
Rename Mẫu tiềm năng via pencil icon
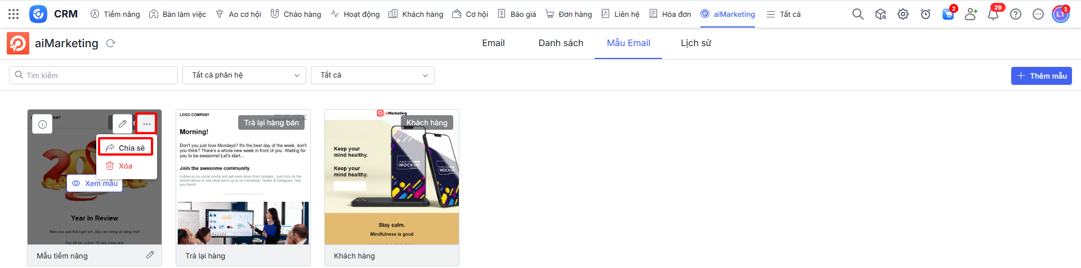click(x=150, y=255)
